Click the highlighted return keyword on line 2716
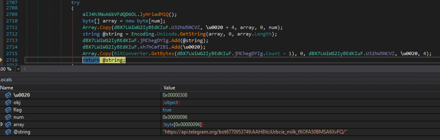 (x=91, y=60)
